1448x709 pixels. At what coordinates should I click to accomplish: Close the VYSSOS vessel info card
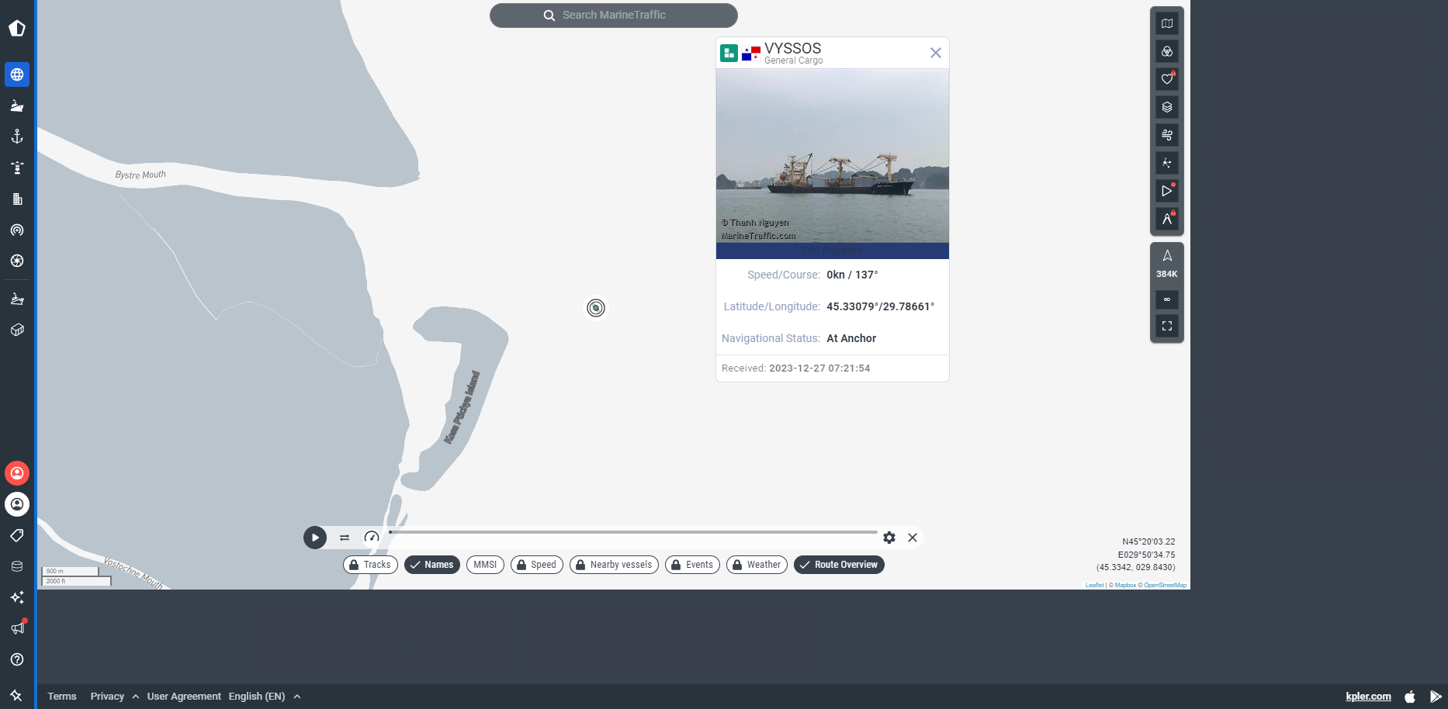pyautogui.click(x=936, y=53)
